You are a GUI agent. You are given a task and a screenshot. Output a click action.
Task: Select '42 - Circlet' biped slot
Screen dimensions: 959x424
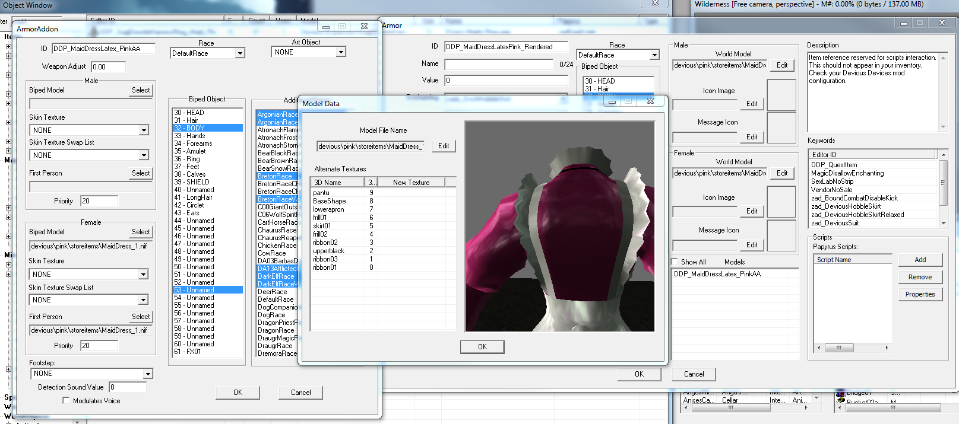[208, 205]
